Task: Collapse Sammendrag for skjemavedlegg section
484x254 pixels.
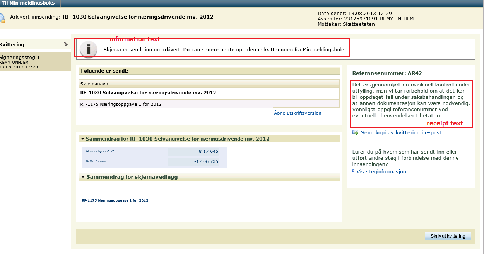Action: point(82,177)
